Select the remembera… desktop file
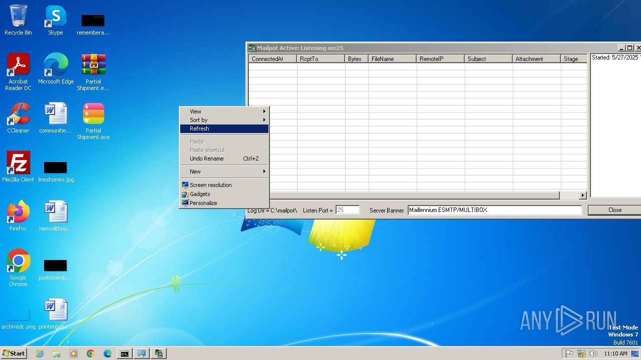Screen dimensions: 641x360 click(x=93, y=23)
